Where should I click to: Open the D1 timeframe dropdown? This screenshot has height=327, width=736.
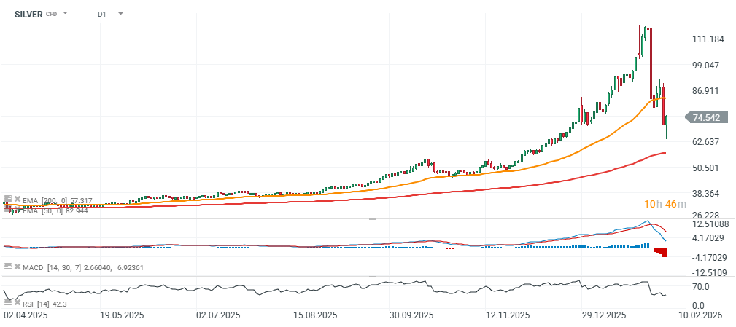(x=120, y=14)
